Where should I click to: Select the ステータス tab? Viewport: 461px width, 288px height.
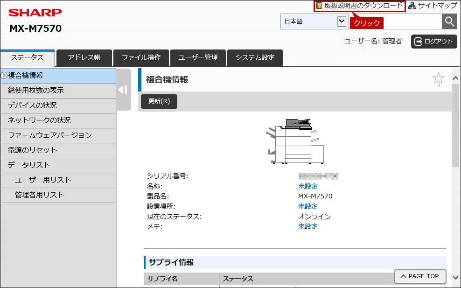tap(28, 58)
